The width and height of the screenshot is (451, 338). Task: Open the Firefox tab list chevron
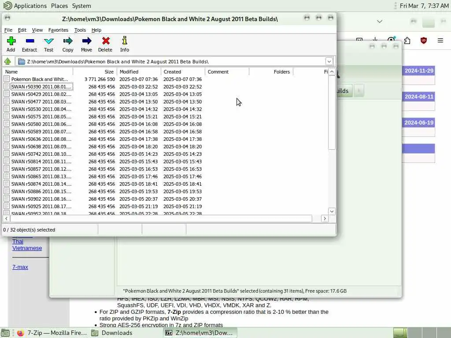coord(380,21)
